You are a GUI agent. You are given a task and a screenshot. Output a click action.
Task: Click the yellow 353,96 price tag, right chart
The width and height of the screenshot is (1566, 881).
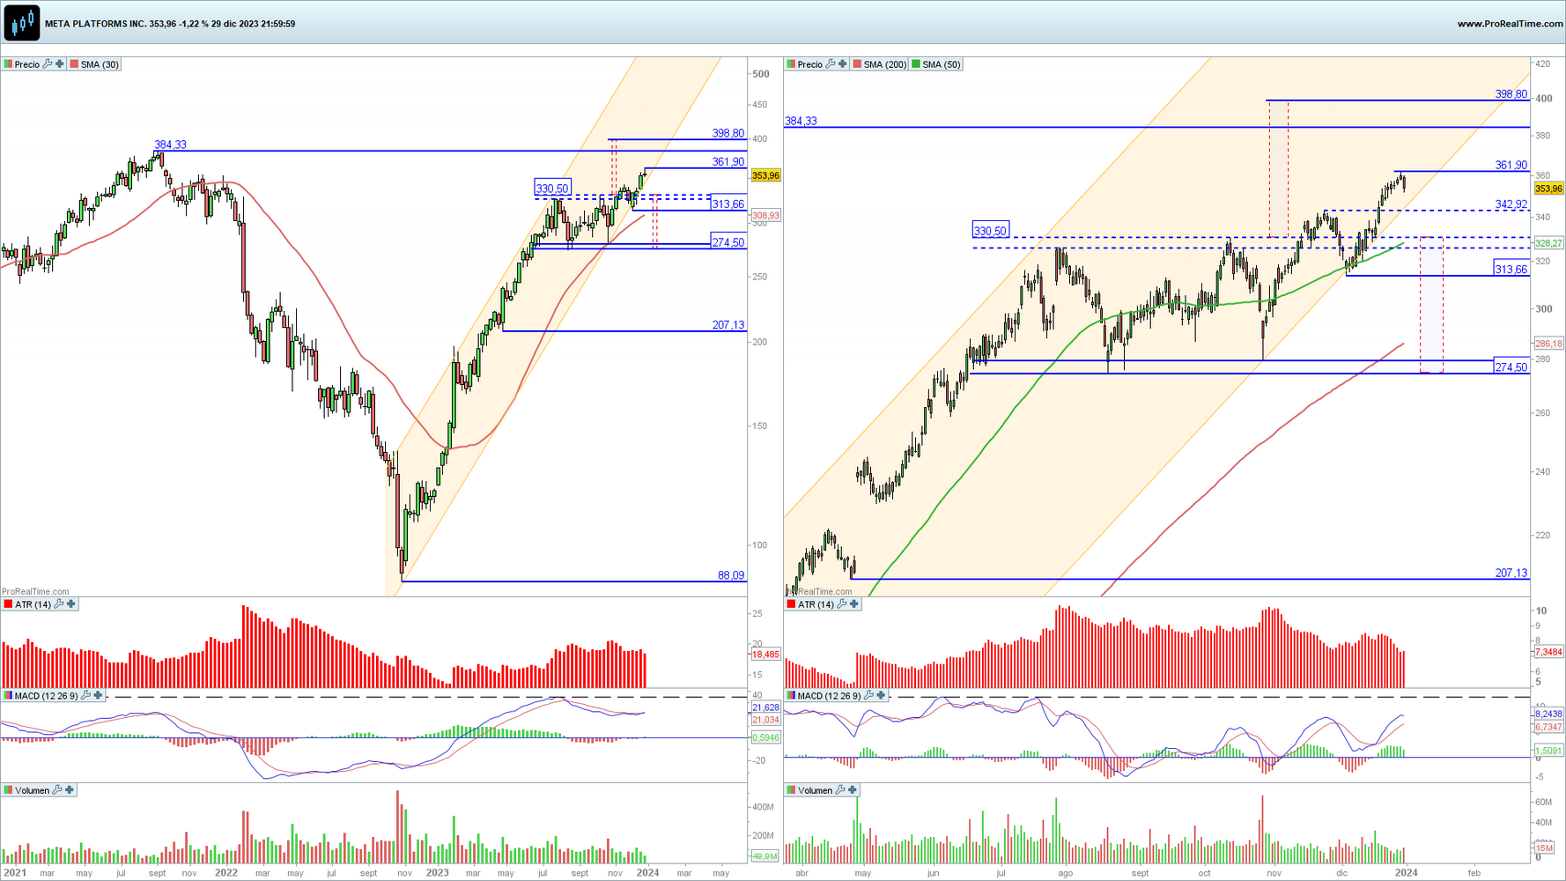coord(1548,189)
